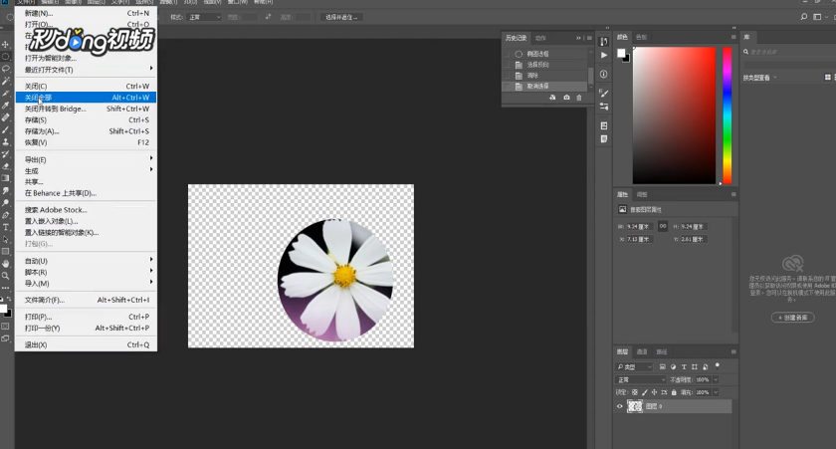Open the layer filter type dropdown 类型
Screen dimensions: 836x449
[x=635, y=367]
